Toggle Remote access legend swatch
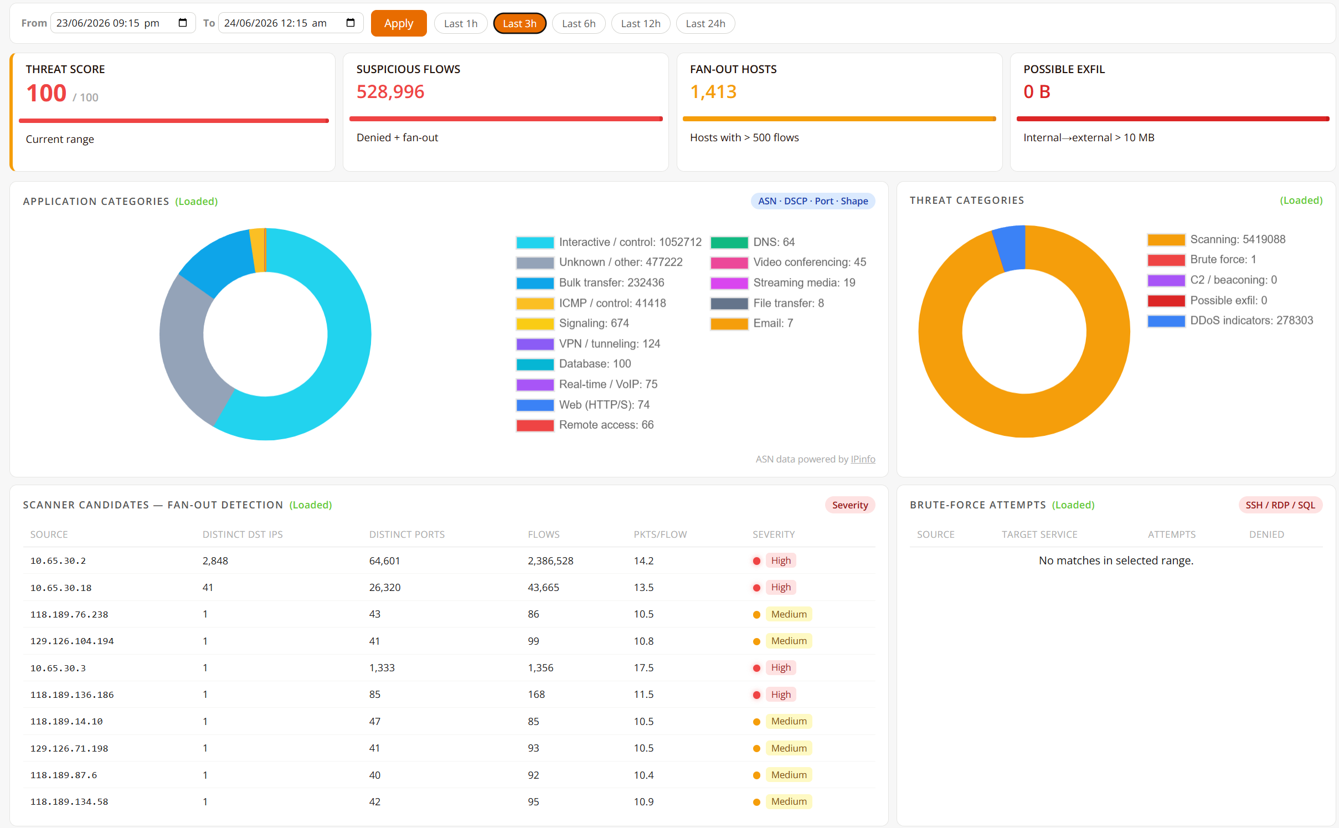The height and width of the screenshot is (828, 1339). [x=535, y=425]
